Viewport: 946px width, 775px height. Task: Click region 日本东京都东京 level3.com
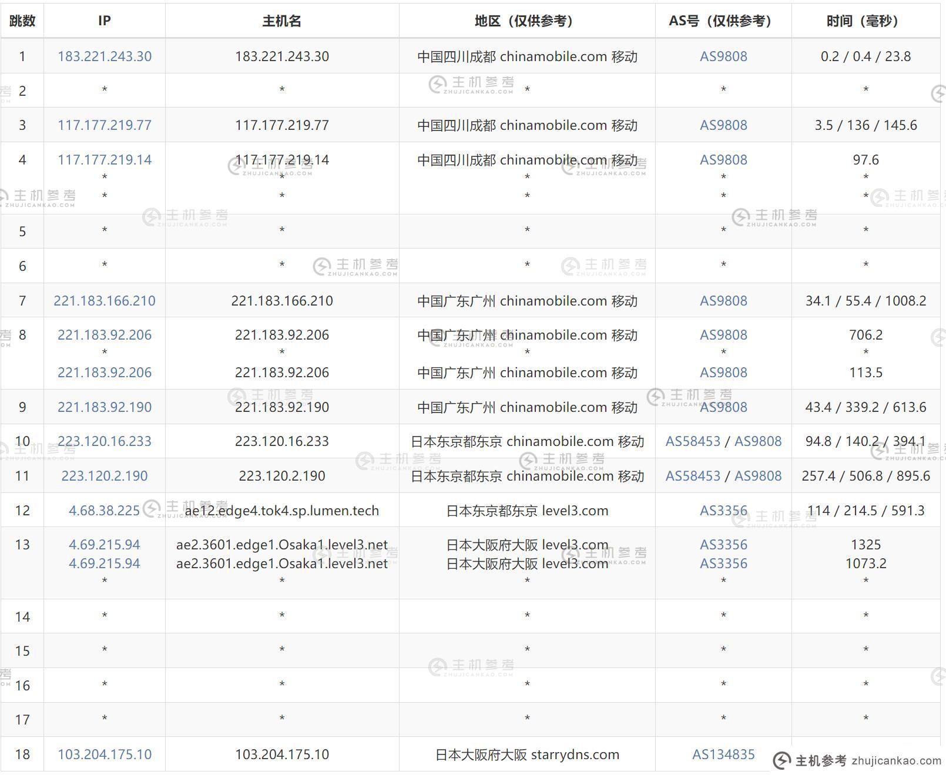point(527,511)
